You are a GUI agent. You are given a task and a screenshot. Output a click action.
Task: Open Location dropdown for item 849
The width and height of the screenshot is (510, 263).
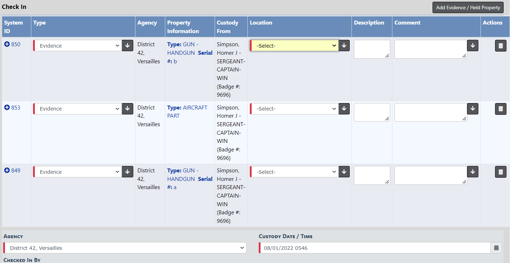click(x=294, y=172)
